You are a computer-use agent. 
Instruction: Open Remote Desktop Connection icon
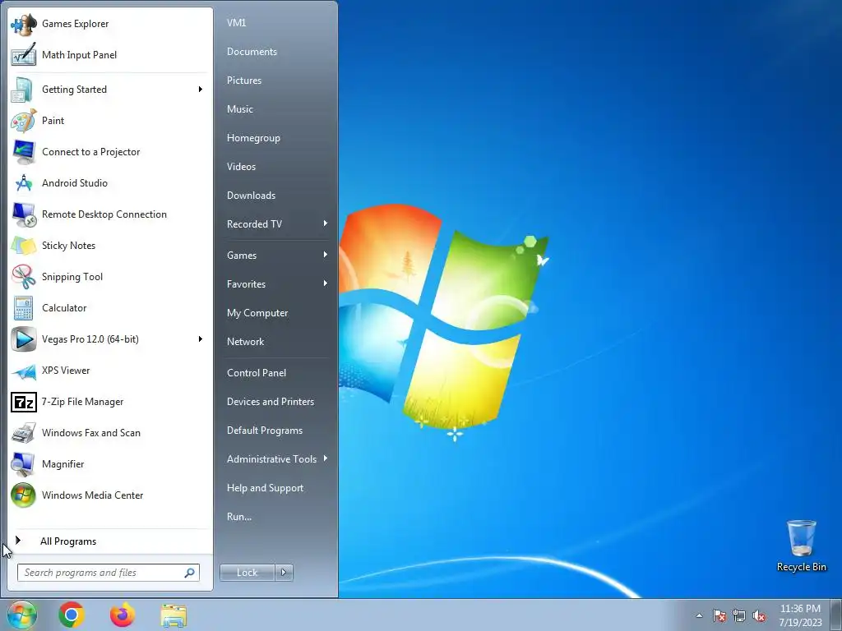[24, 214]
